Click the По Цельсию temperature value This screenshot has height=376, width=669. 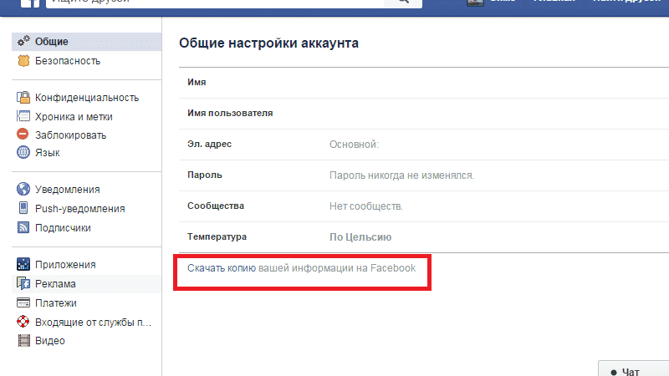(360, 237)
